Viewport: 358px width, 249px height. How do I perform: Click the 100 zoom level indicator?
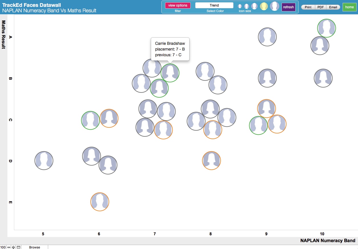coord(3,247)
